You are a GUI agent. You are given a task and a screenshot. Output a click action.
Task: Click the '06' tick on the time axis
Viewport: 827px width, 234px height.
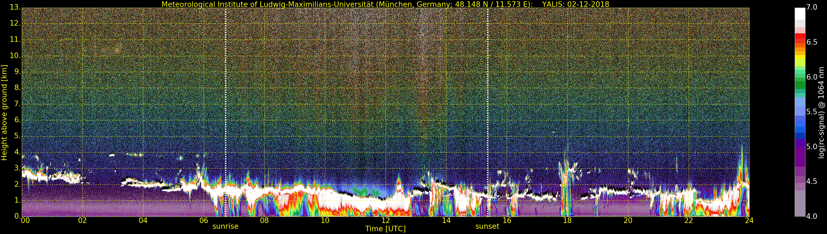coord(203,221)
